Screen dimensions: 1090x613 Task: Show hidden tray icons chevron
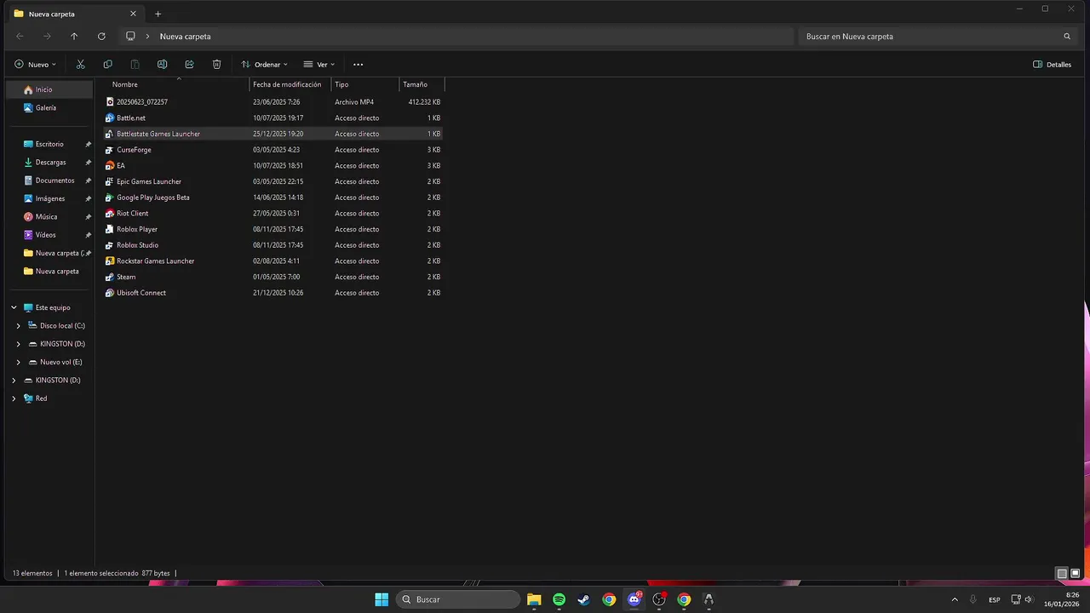click(954, 599)
